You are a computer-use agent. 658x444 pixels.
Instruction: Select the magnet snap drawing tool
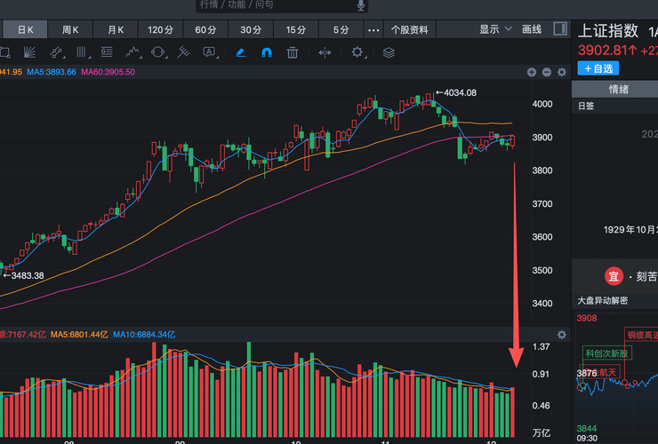point(267,52)
